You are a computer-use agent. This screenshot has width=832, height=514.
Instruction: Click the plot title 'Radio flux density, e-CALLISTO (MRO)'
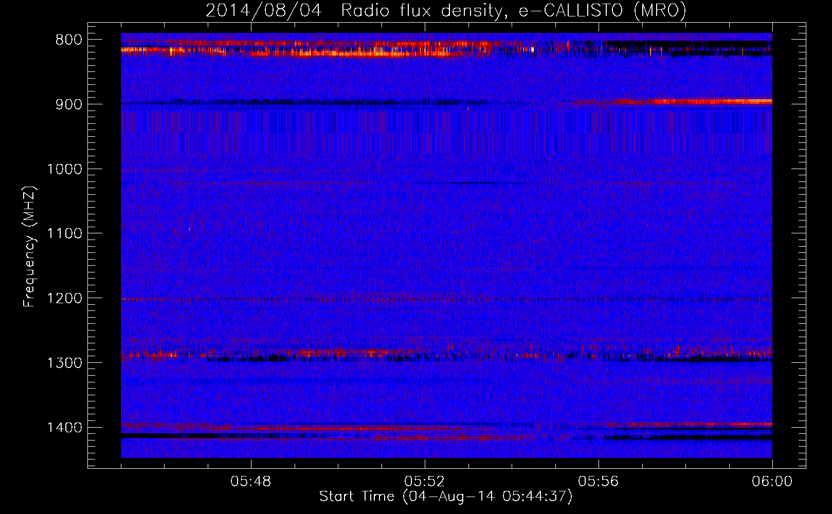[x=514, y=10]
